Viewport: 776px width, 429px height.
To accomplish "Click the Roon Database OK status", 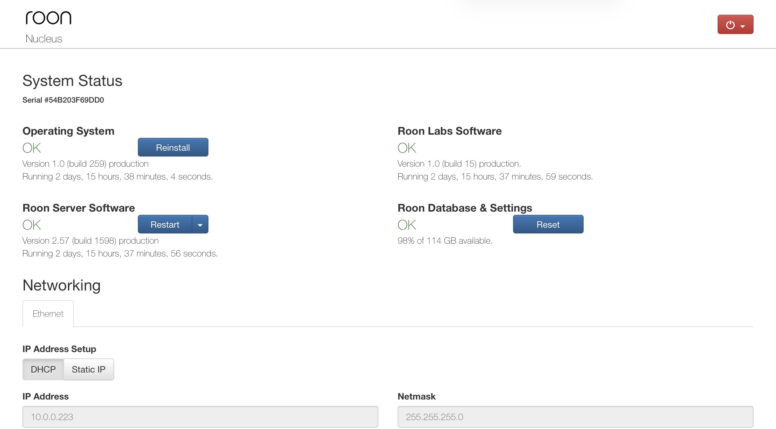I will point(407,225).
